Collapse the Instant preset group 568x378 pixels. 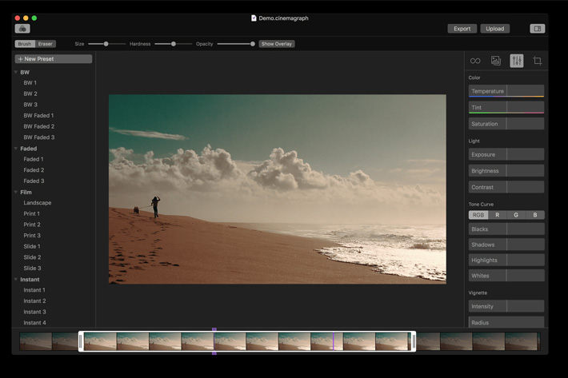16,279
